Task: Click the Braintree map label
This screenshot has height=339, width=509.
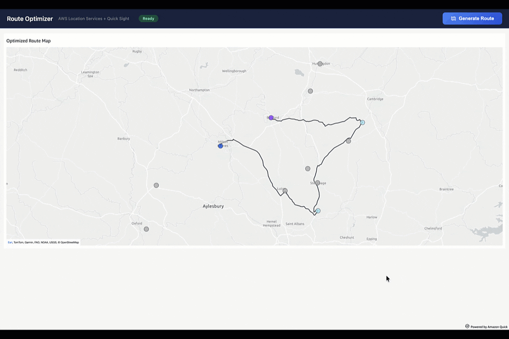Action: 446,189
